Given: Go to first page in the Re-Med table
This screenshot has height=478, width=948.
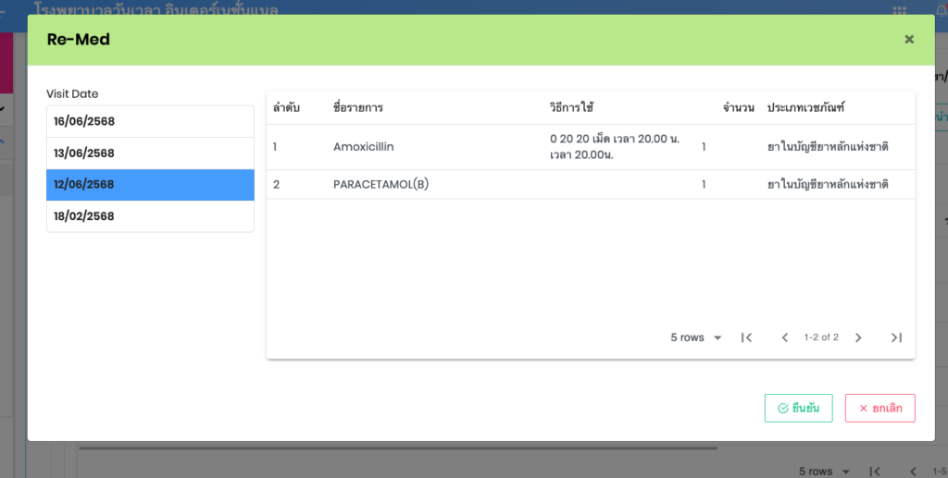Looking at the screenshot, I should pyautogui.click(x=746, y=337).
